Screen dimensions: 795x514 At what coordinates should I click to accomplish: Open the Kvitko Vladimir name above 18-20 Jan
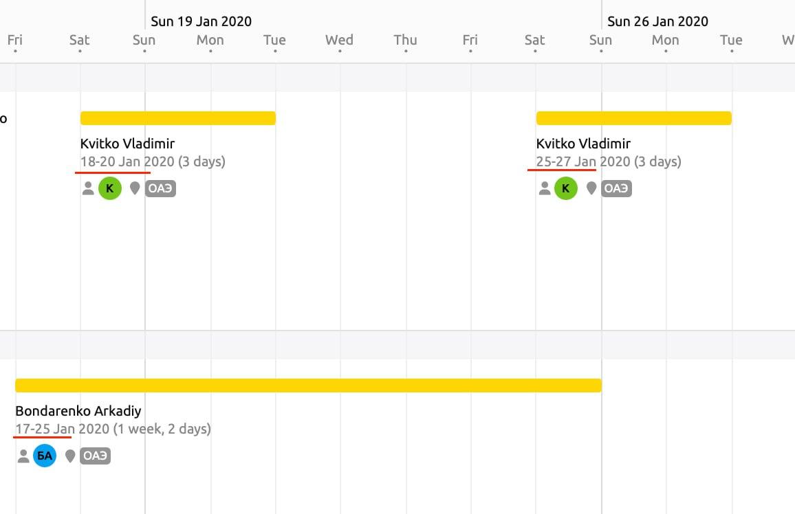[x=127, y=144]
